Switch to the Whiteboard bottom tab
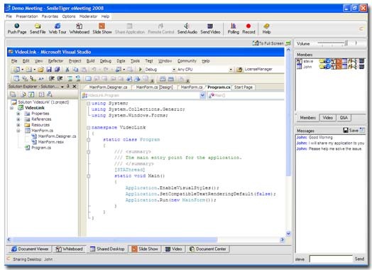Image resolution: width=372 pixels, height=270 pixels. tap(69, 249)
